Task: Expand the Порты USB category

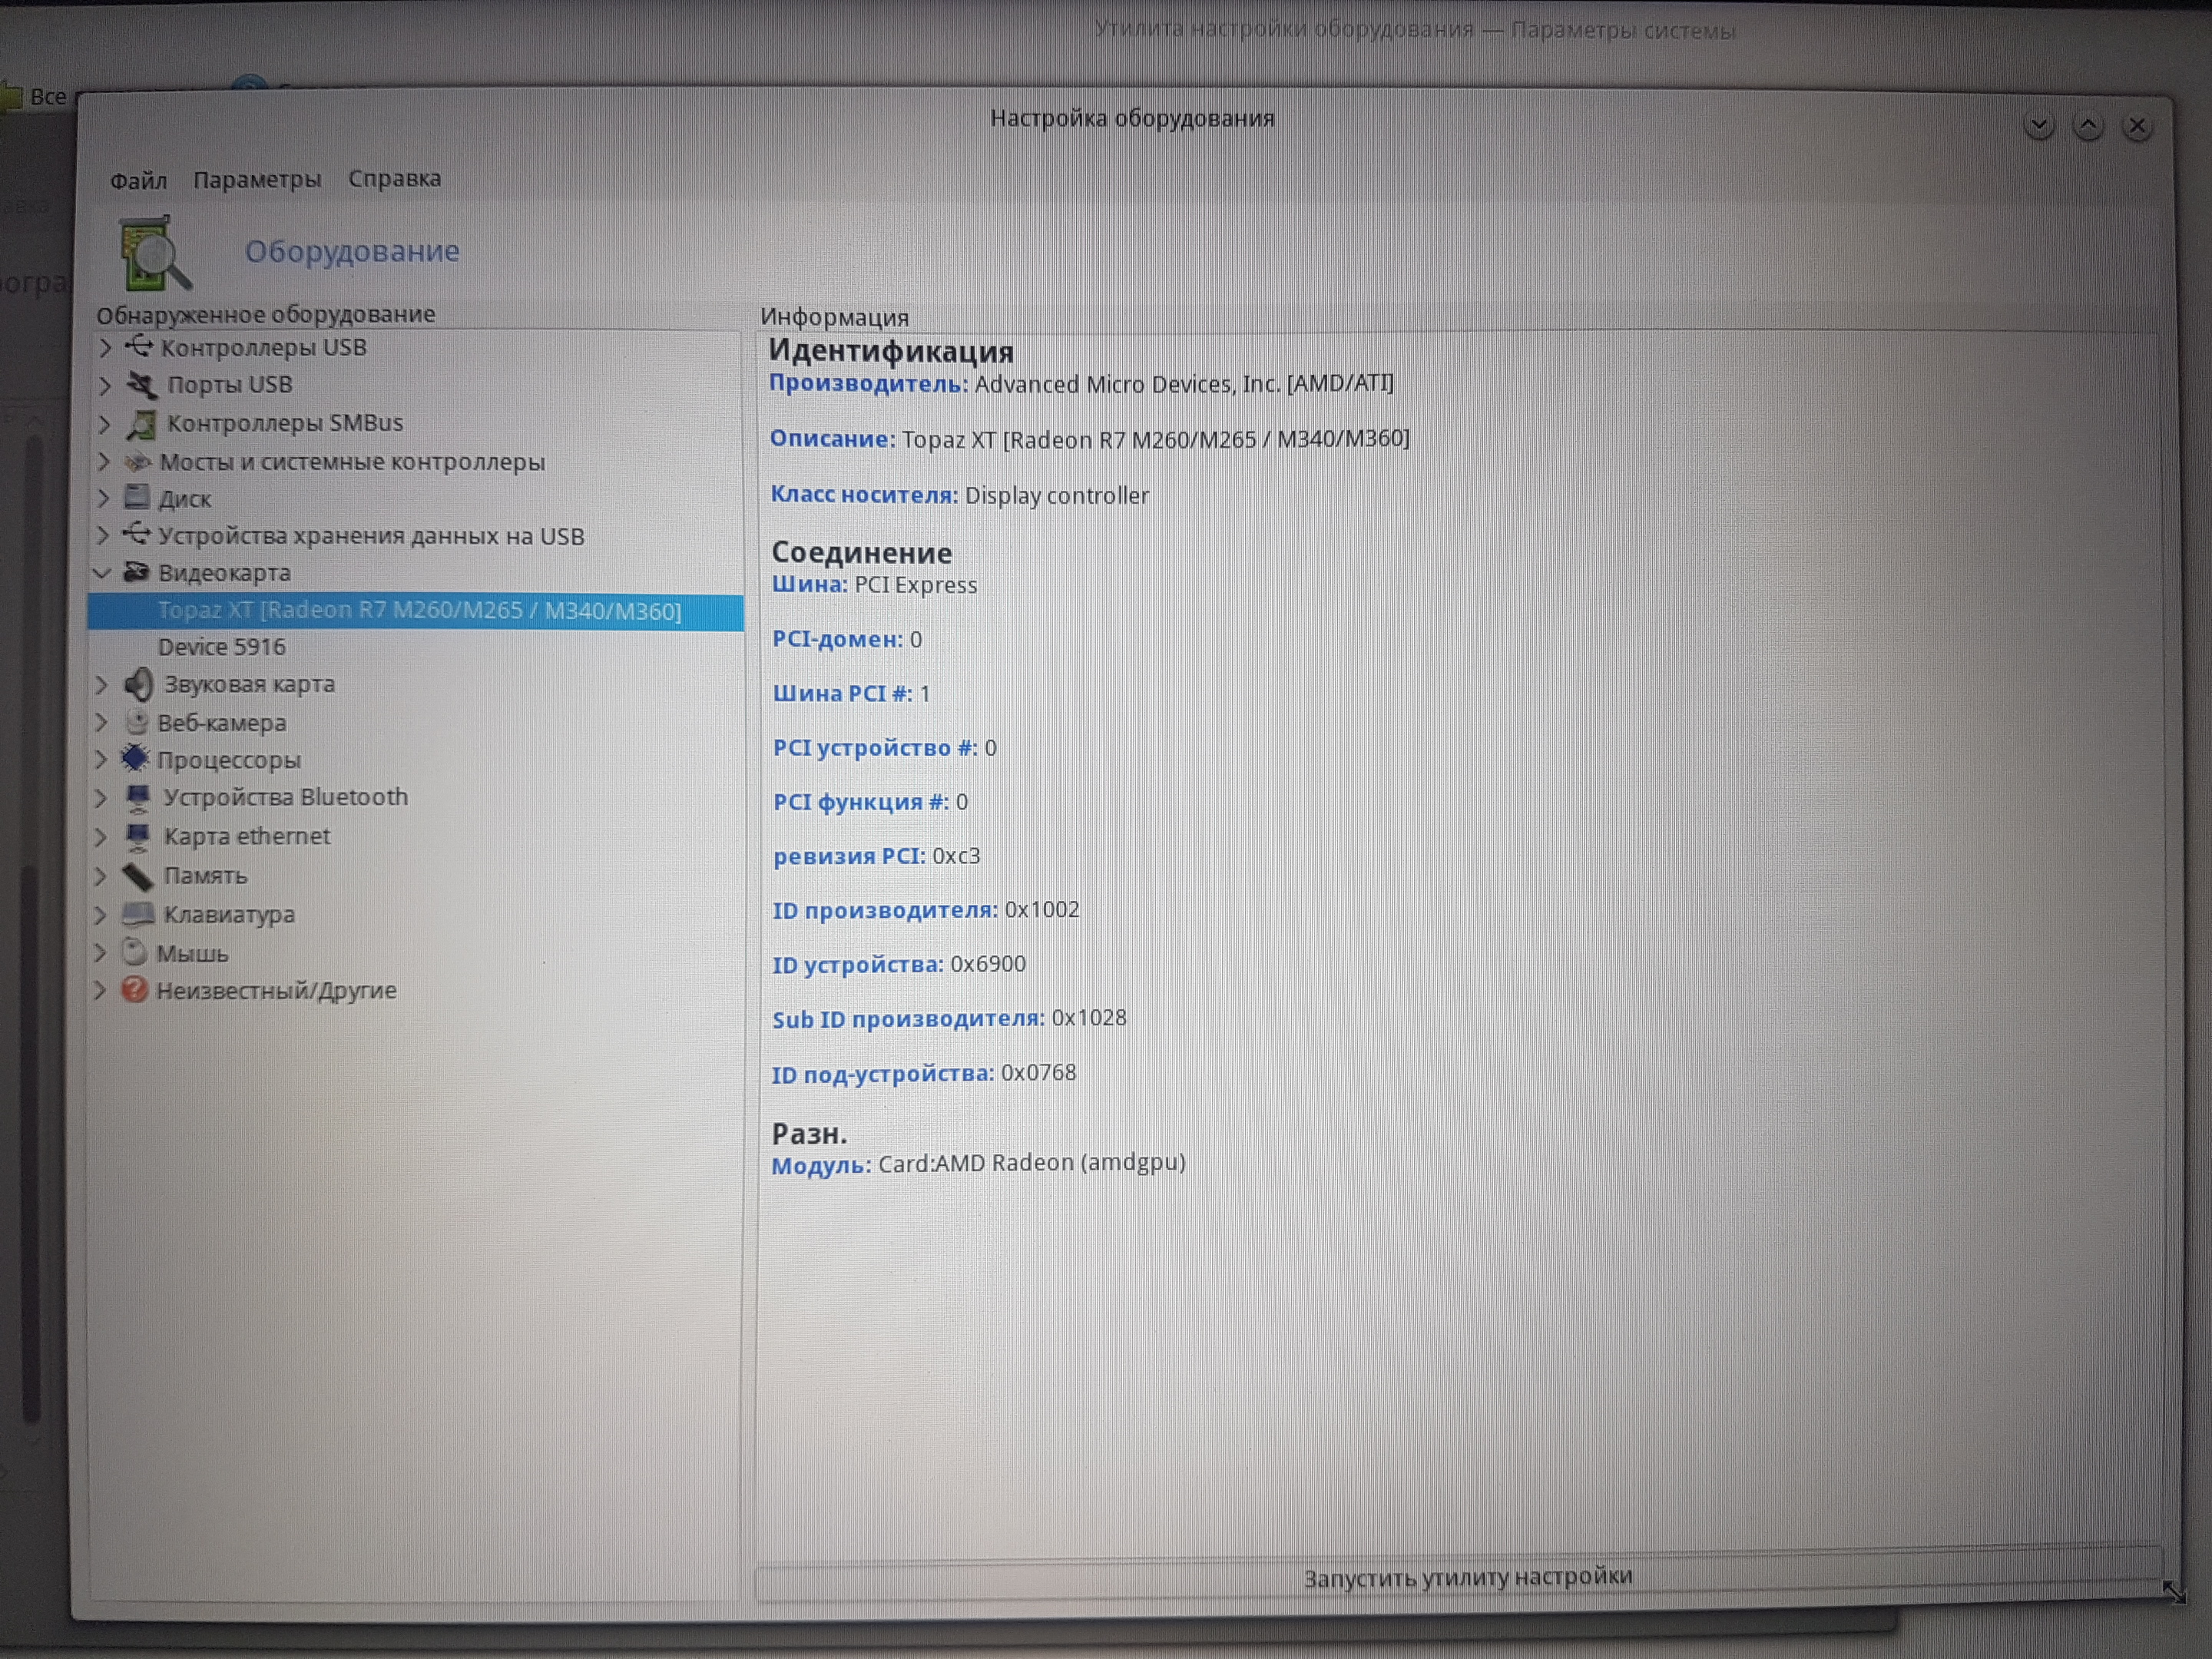Action: point(104,385)
